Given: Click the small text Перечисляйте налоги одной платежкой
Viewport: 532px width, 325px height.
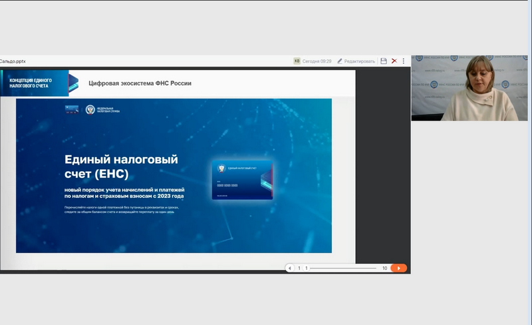Looking at the screenshot, I should (122, 209).
